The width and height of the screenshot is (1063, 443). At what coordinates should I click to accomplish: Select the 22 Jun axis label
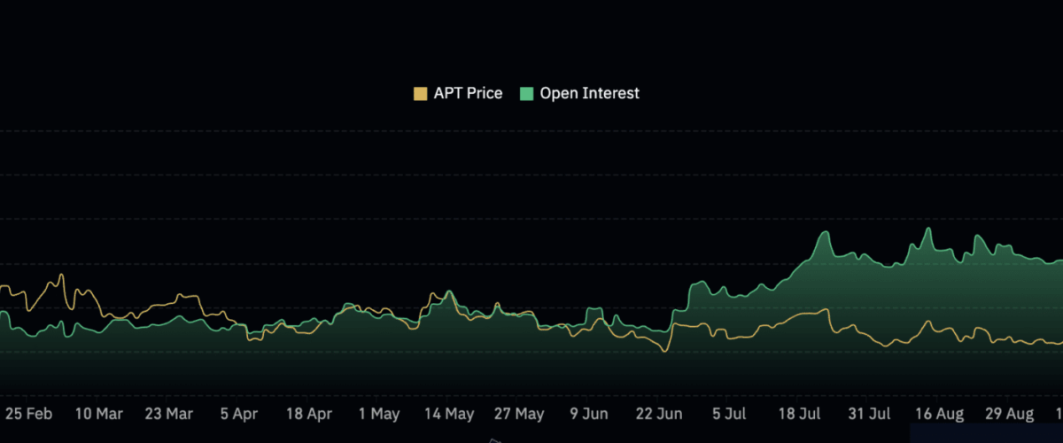(659, 414)
